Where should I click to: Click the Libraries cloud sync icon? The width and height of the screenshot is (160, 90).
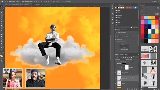(x=142, y=89)
